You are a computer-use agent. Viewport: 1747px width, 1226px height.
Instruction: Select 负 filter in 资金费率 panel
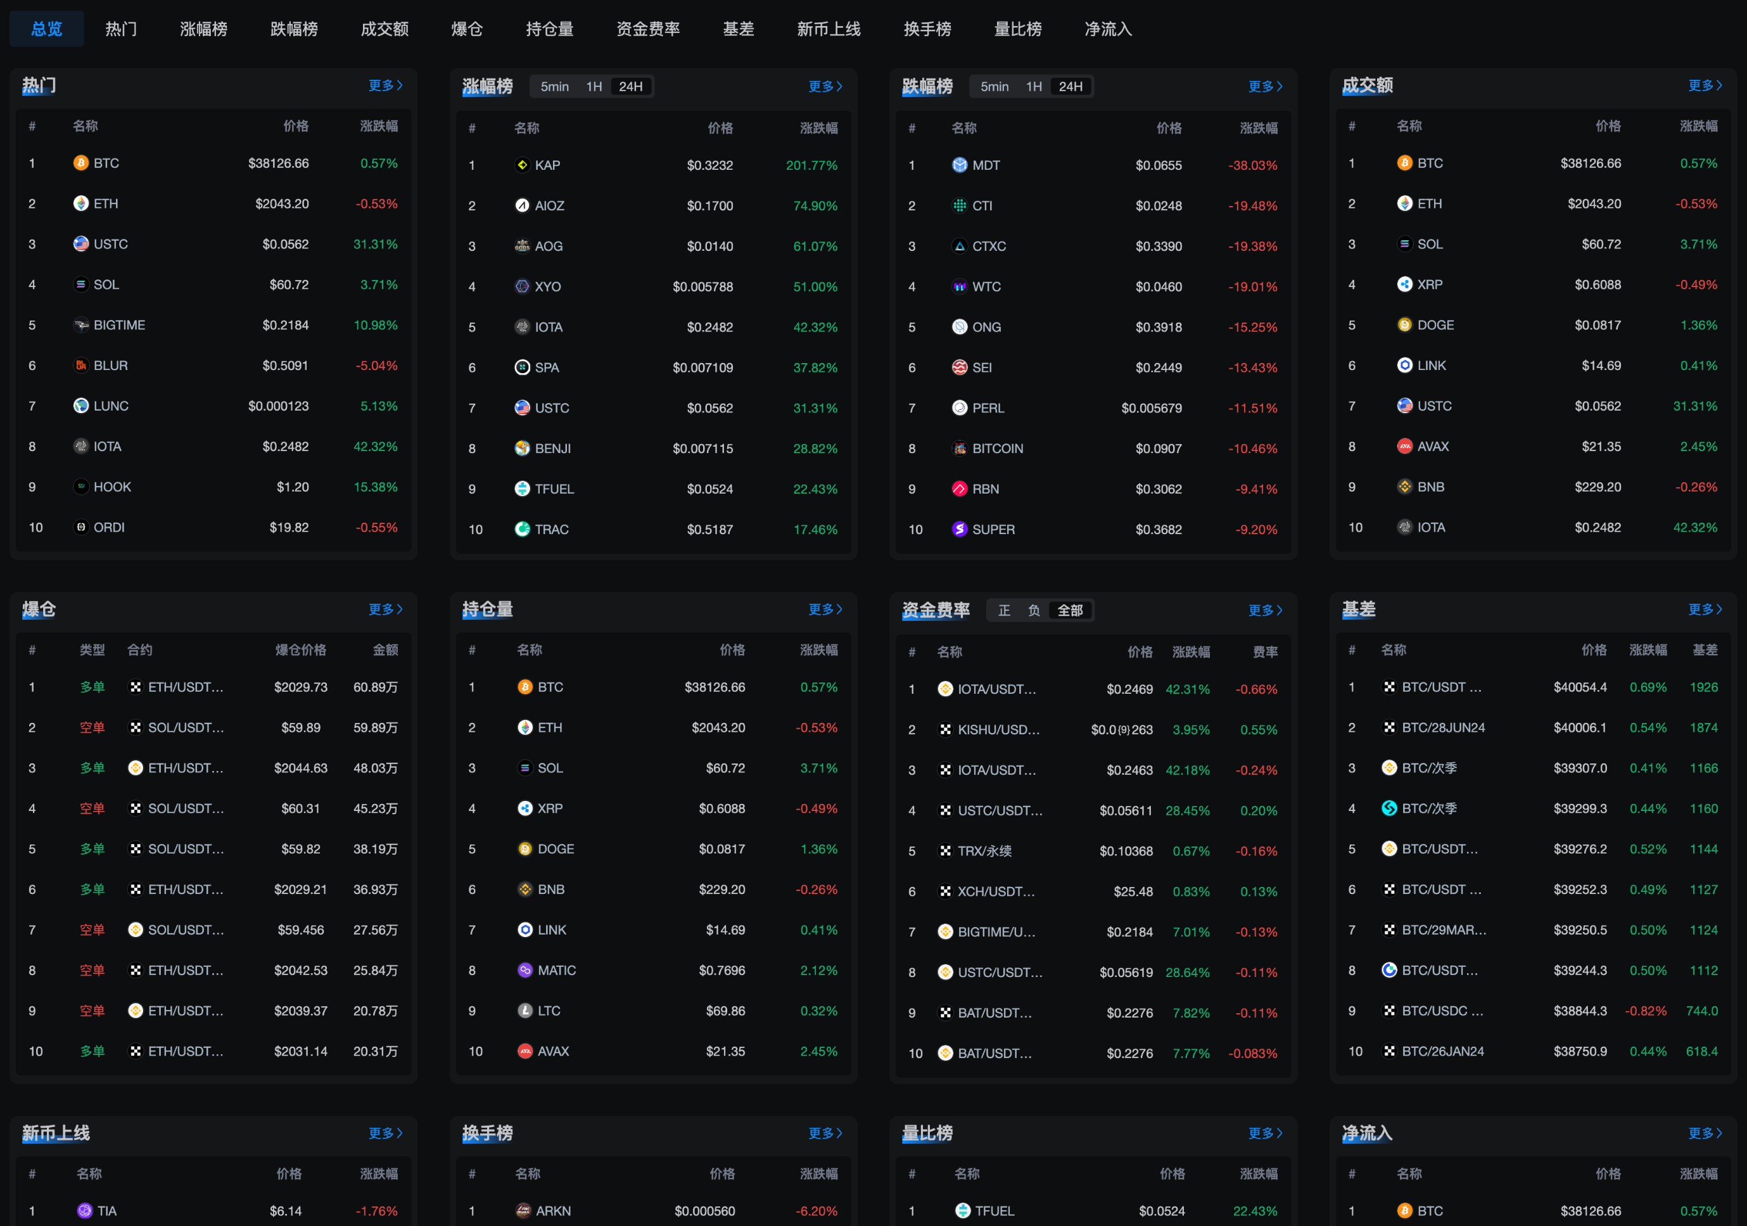(x=1033, y=610)
